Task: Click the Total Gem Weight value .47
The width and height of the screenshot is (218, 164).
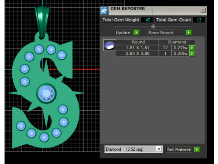Action: pyautogui.click(x=147, y=20)
